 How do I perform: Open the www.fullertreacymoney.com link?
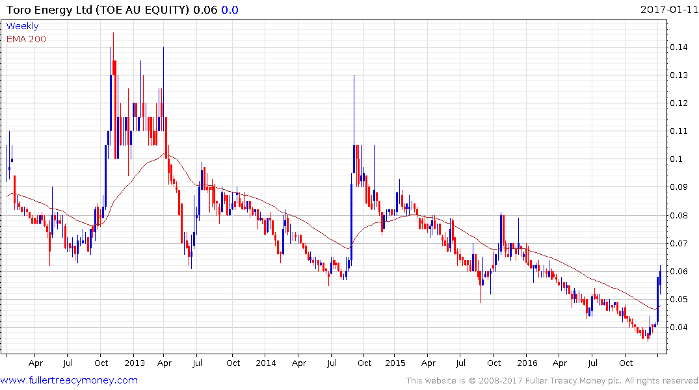[x=69, y=380]
